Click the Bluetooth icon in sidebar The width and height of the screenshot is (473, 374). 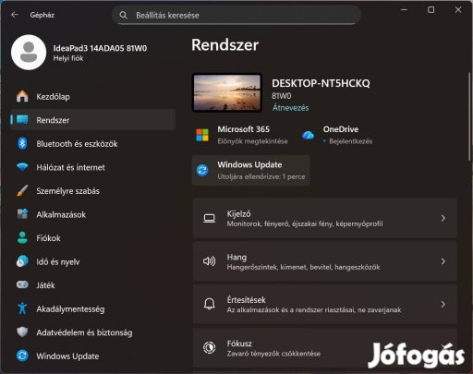point(22,143)
